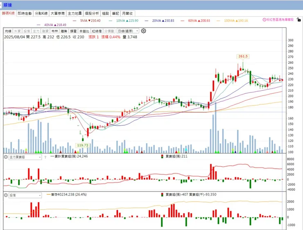Click the 100MA legend color line

(218, 20)
